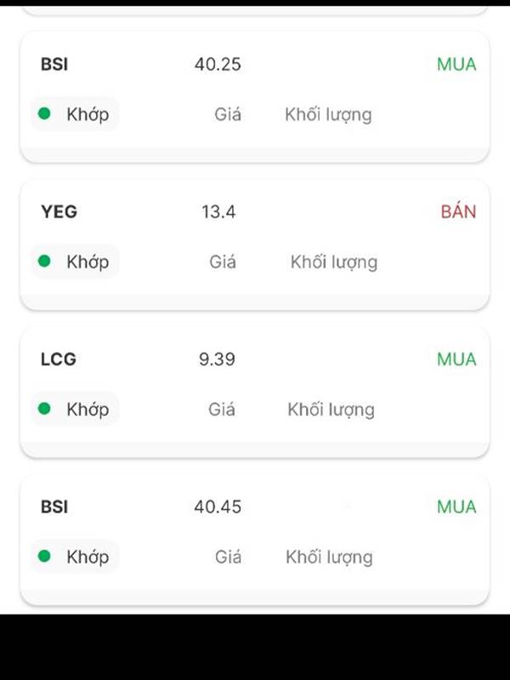Tap the green status dot in YEG order
The image size is (510, 680).
pyautogui.click(x=44, y=261)
